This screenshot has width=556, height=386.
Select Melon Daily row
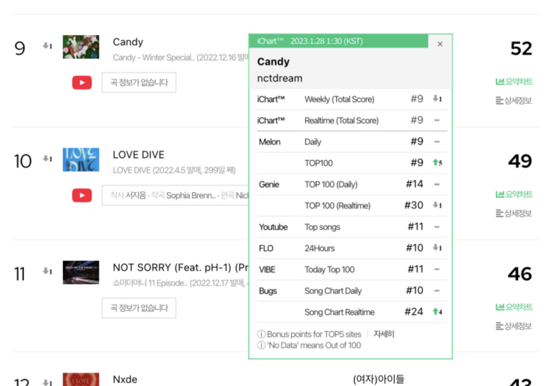click(352, 142)
